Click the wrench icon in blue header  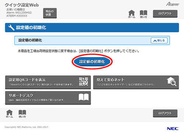11,28
